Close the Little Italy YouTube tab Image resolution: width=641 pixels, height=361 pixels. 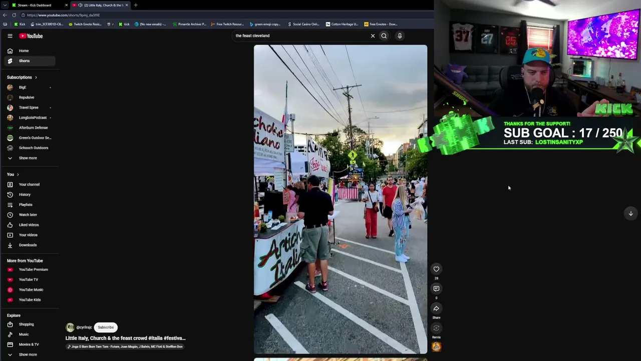(127, 5)
